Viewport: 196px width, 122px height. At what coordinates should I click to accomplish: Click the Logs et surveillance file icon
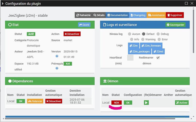(x=104, y=25)
